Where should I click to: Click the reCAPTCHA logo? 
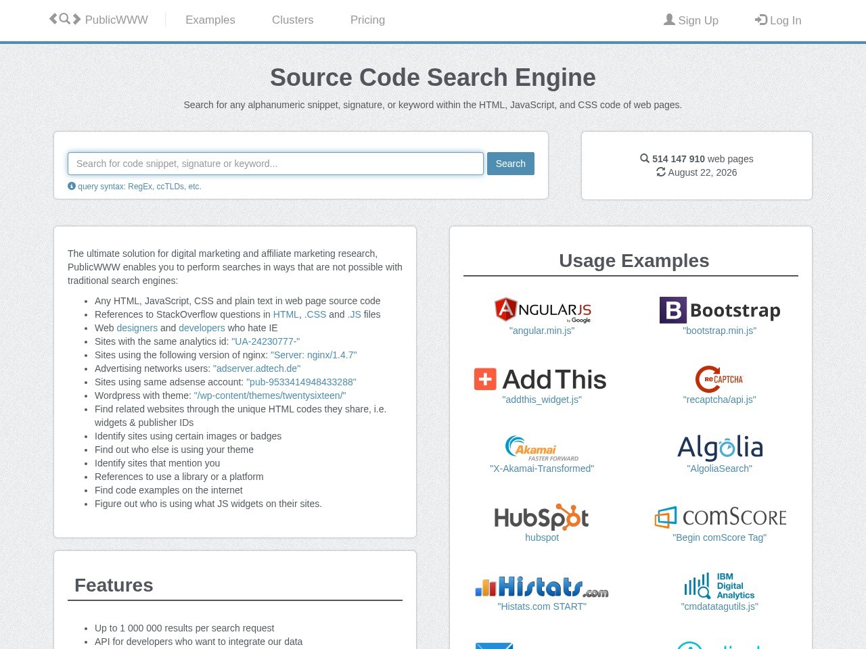coord(719,379)
